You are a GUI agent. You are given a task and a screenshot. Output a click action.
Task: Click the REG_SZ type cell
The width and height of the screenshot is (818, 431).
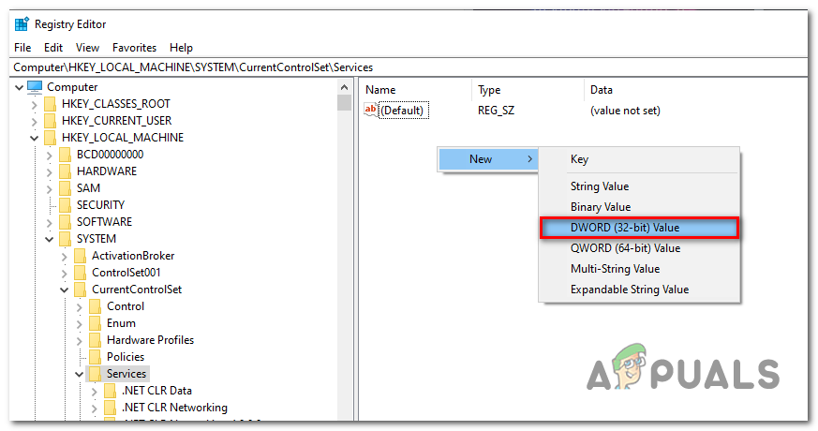click(x=496, y=111)
